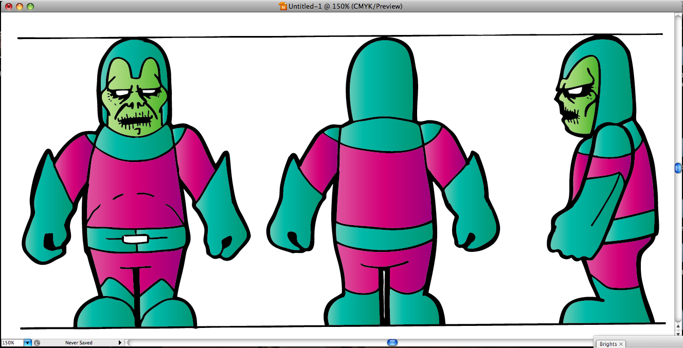Open the zoom level dropdown arrow
Screen dimensions: 683x348
click(x=28, y=343)
